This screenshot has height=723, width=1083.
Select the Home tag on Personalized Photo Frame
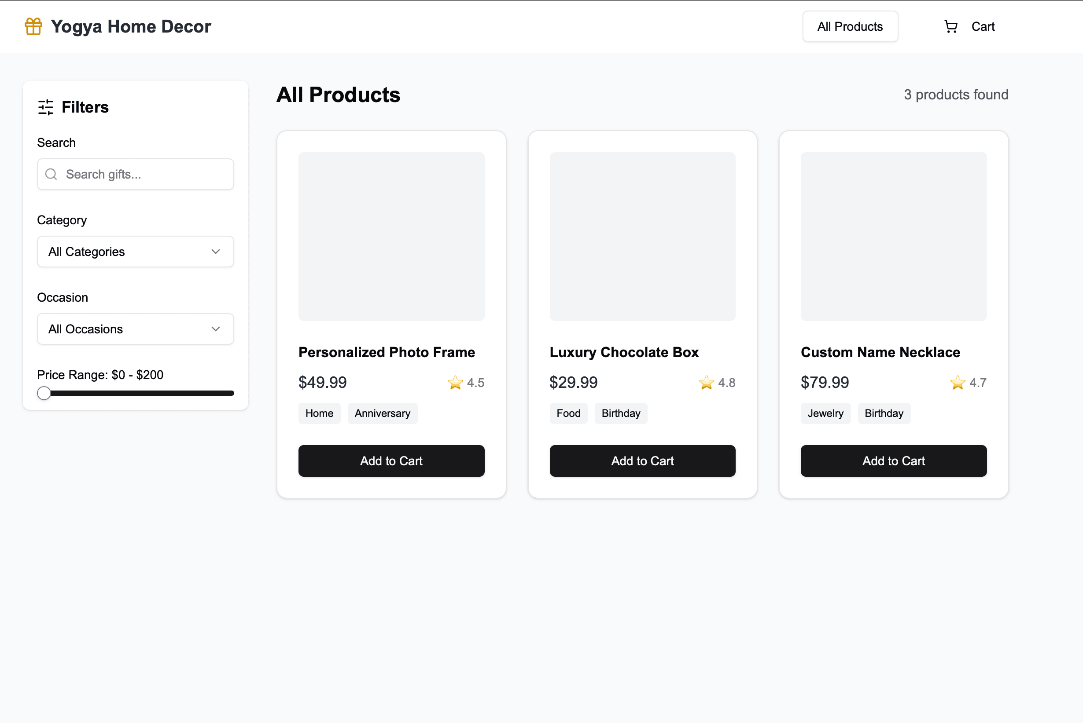point(319,413)
